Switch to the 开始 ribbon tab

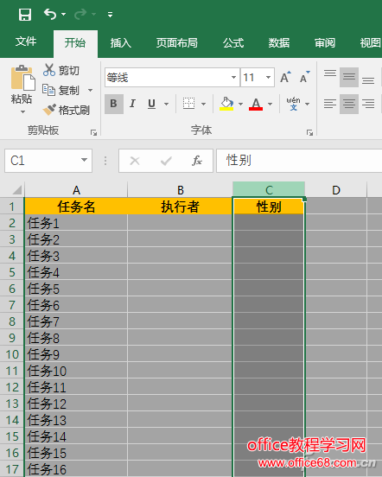[75, 42]
